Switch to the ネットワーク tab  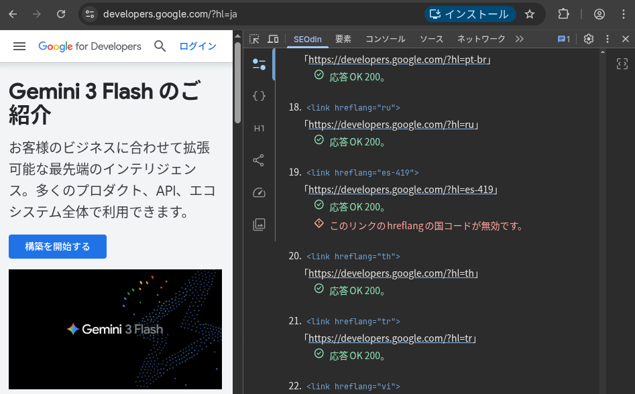481,39
